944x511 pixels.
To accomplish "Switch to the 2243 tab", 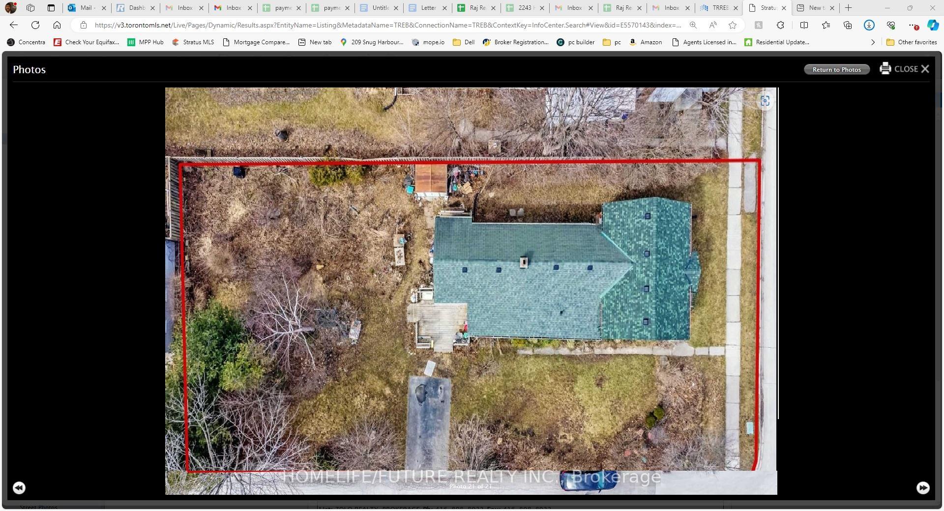I will click(525, 8).
